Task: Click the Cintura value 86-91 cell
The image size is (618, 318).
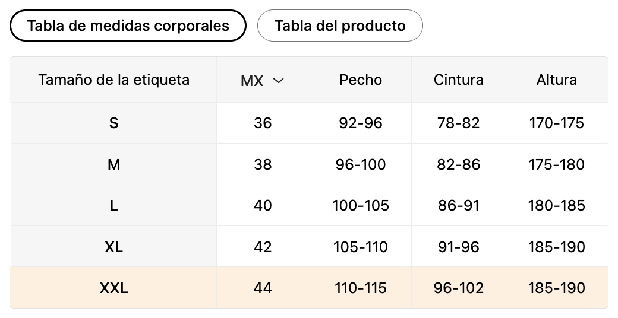Action: click(458, 205)
